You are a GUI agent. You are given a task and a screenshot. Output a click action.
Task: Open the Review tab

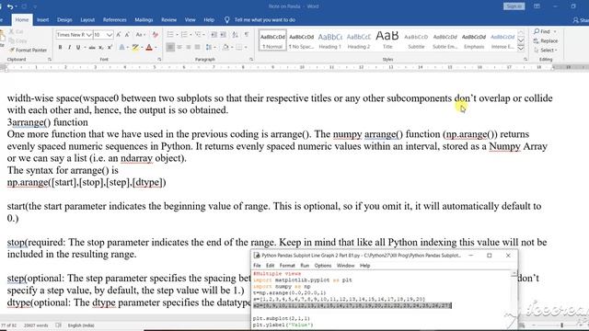[x=168, y=20]
